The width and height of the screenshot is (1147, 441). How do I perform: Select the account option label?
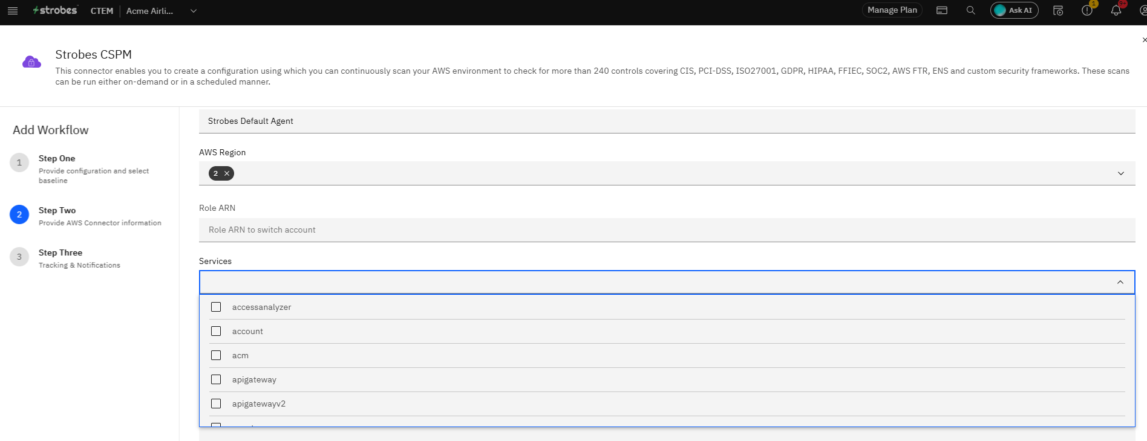[247, 331]
